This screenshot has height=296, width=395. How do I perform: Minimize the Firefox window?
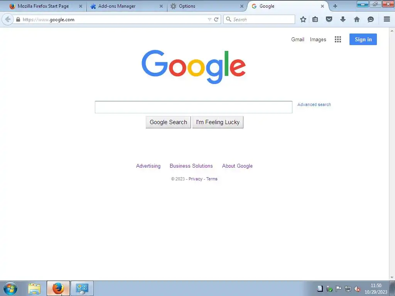(363, 4)
